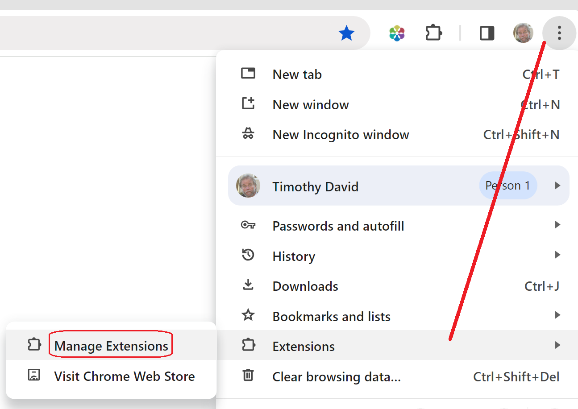Expand the Bookmarks and lists submenu arrow

(557, 315)
